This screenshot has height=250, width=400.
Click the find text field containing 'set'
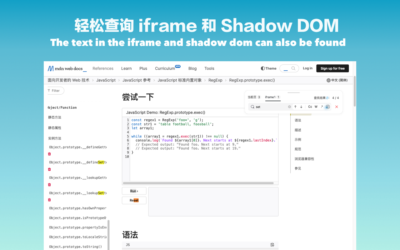271,107
